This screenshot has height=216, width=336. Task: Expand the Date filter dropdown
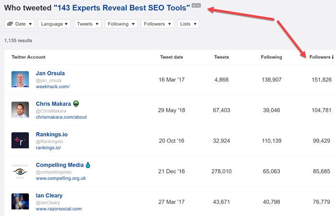tap(20, 23)
